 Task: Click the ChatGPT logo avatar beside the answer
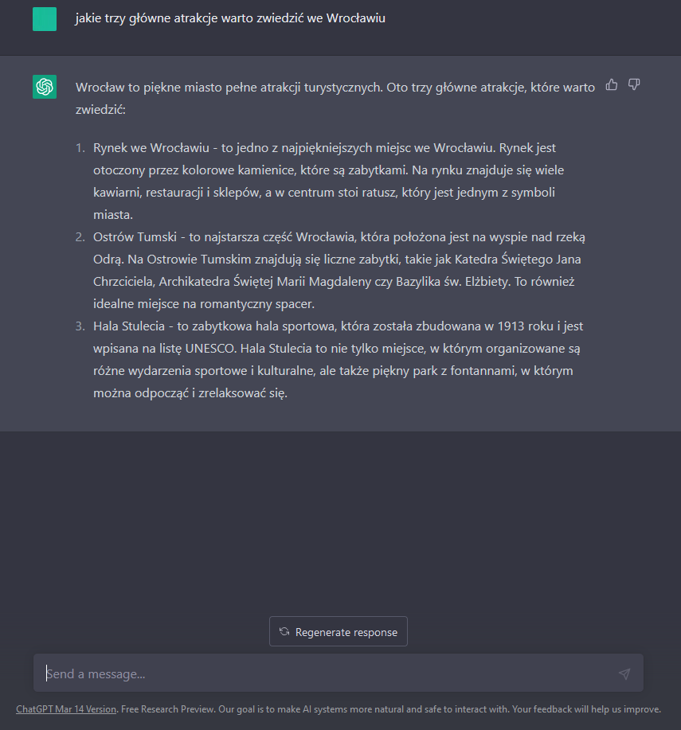[45, 87]
